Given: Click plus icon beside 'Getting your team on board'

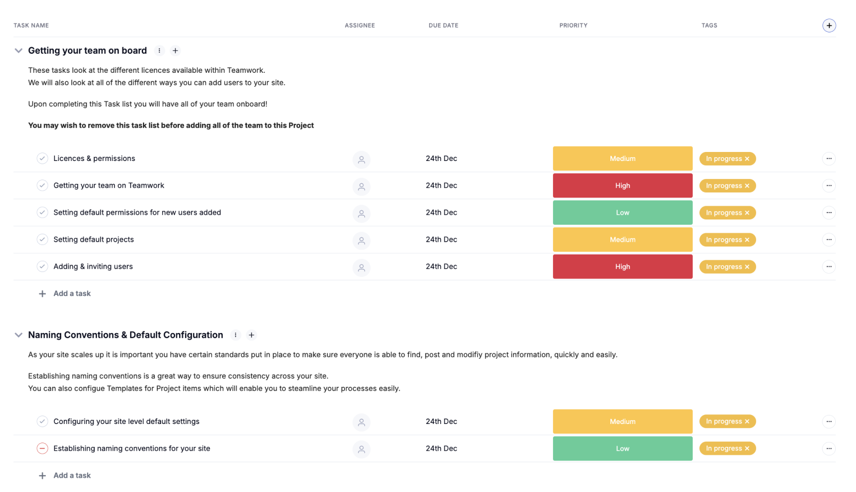Looking at the screenshot, I should coord(175,51).
